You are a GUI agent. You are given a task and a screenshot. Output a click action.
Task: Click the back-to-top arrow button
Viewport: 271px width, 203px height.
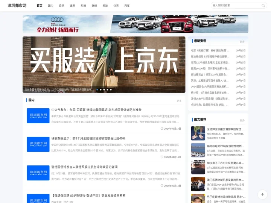(x=263, y=195)
